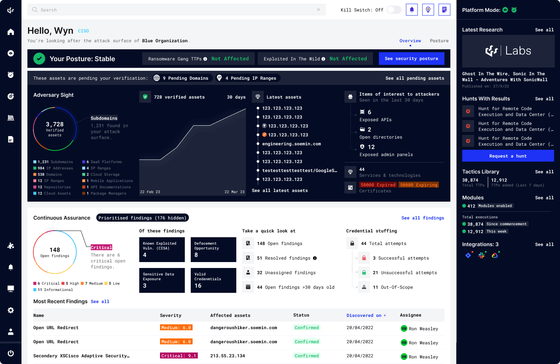The height and width of the screenshot is (364, 560).
Task: Click the app logo at sidebar top
Action: point(11,10)
